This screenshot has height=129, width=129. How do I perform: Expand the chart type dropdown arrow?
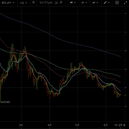pos(75,3)
